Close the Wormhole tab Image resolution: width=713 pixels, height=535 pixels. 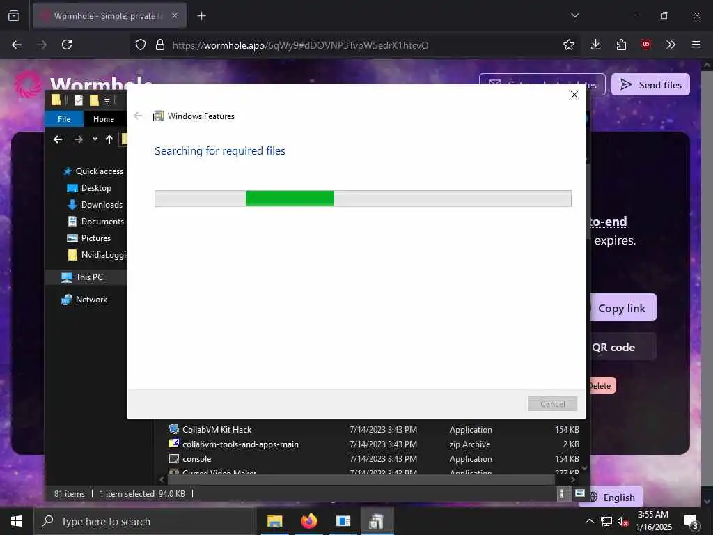(x=175, y=15)
